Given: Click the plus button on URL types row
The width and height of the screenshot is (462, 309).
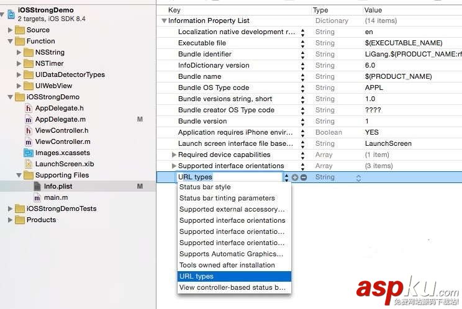Looking at the screenshot, I should [x=295, y=177].
